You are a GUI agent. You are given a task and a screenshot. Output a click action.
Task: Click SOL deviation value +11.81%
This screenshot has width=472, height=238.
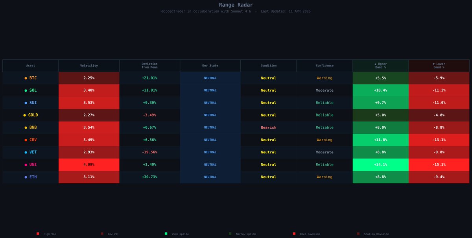pyautogui.click(x=149, y=90)
